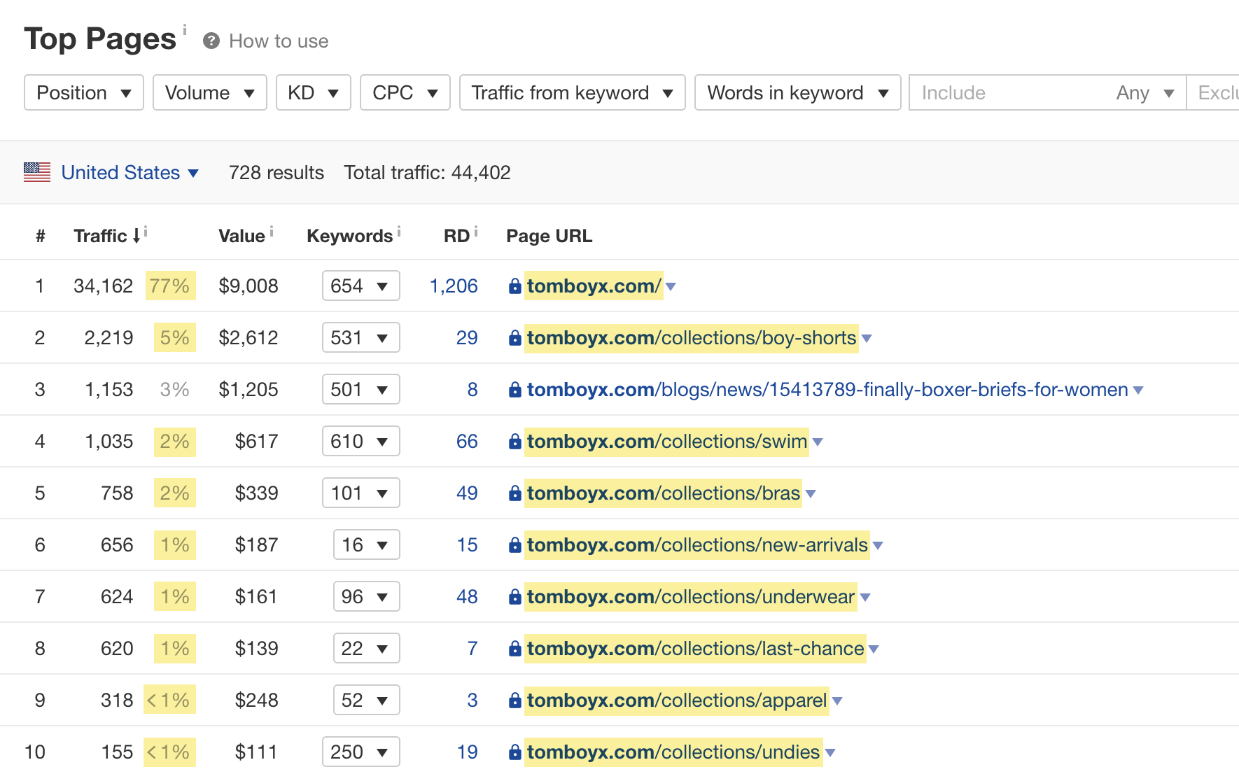Click the 1,206 referring domains link
This screenshot has height=774, width=1239.
(453, 286)
